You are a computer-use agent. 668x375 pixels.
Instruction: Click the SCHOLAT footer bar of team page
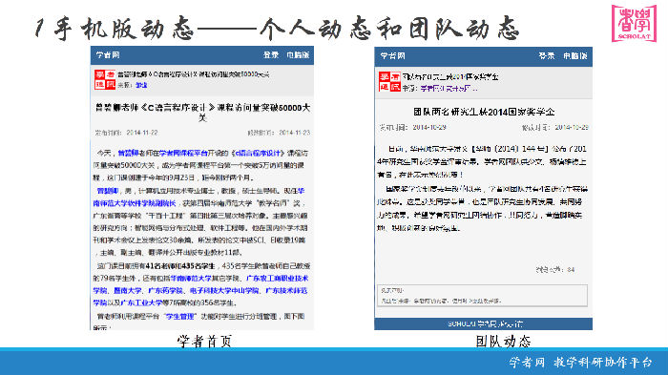(x=483, y=323)
